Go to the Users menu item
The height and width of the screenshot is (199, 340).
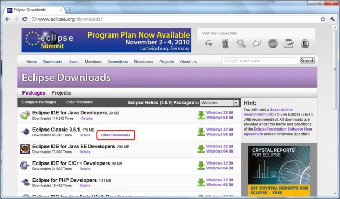73,62
